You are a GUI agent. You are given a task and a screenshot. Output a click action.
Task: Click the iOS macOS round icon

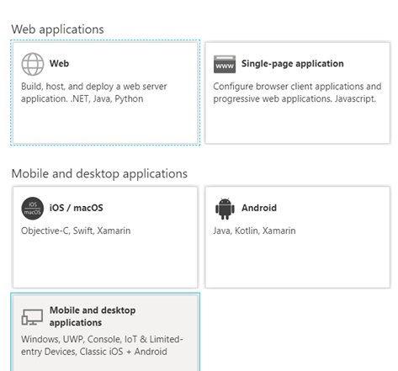(x=33, y=209)
